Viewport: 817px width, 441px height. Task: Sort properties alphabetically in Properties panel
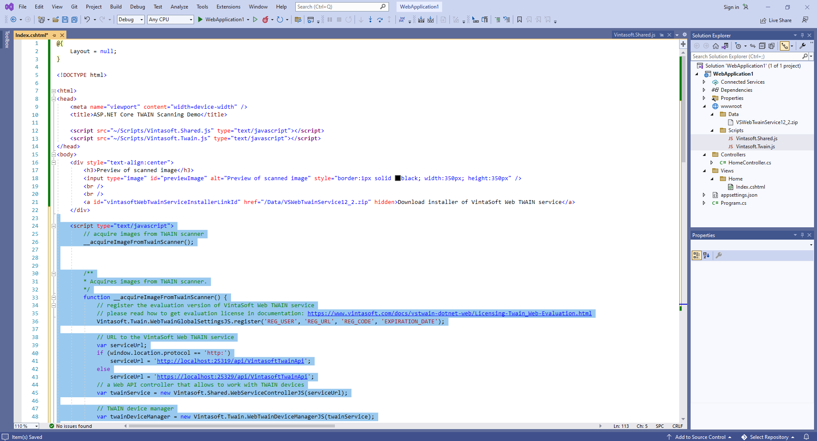706,255
